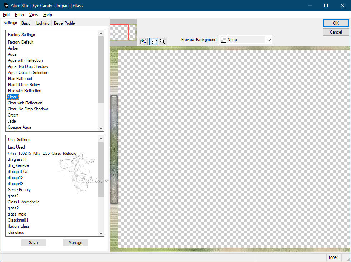
Task: Select the Aqua preset
Action: pyautogui.click(x=12, y=54)
